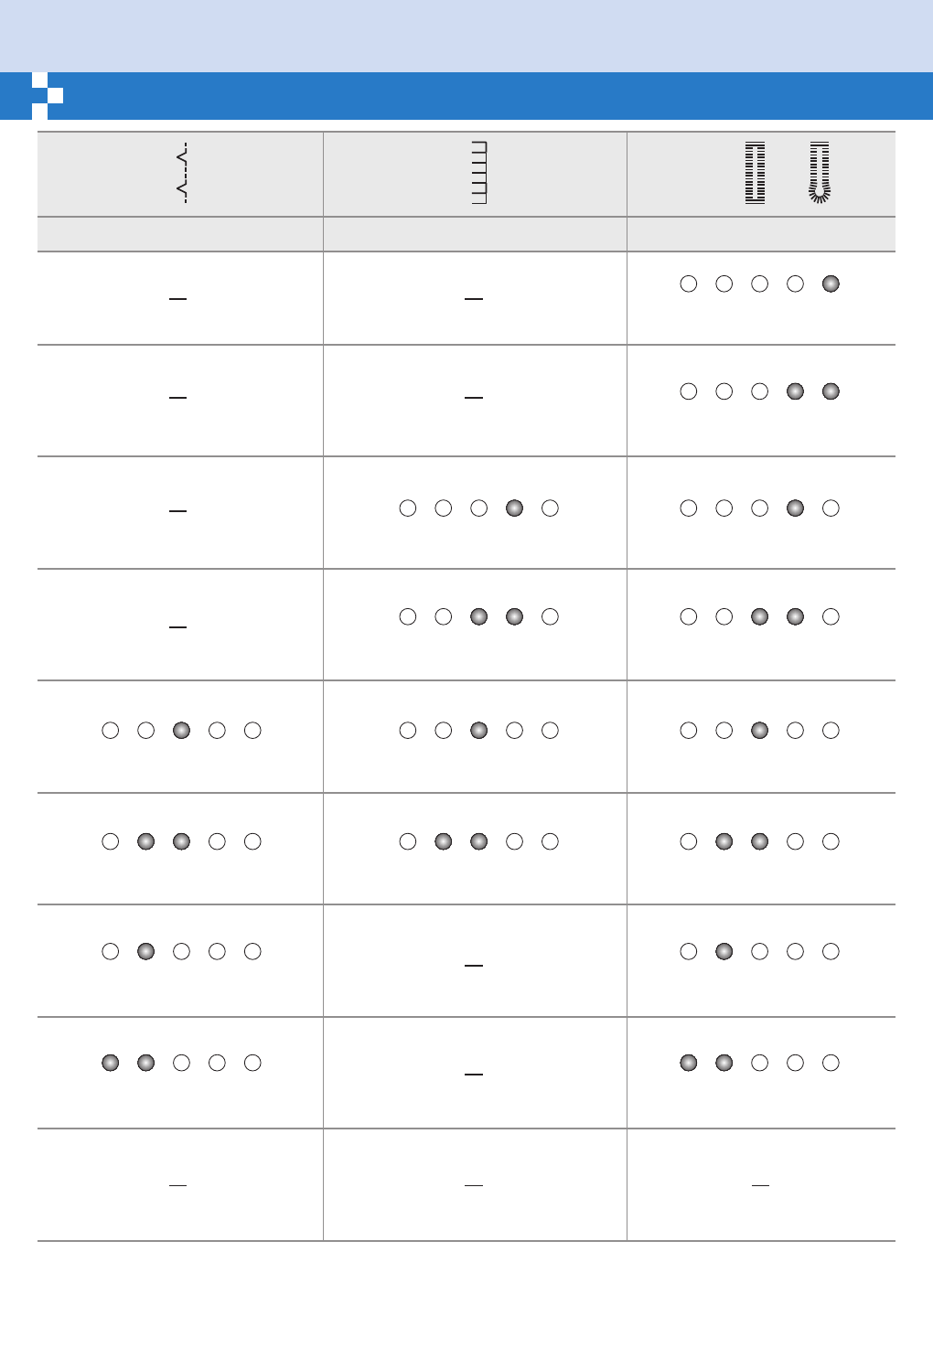Click dash in first row under blind hem stitch

[177, 299]
